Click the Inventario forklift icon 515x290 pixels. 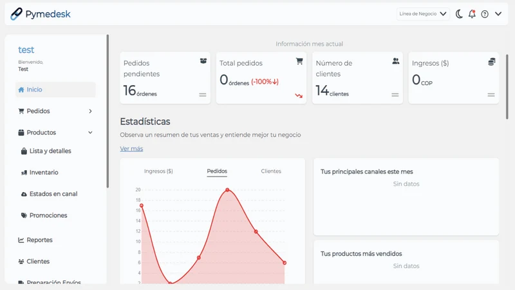[24, 173]
